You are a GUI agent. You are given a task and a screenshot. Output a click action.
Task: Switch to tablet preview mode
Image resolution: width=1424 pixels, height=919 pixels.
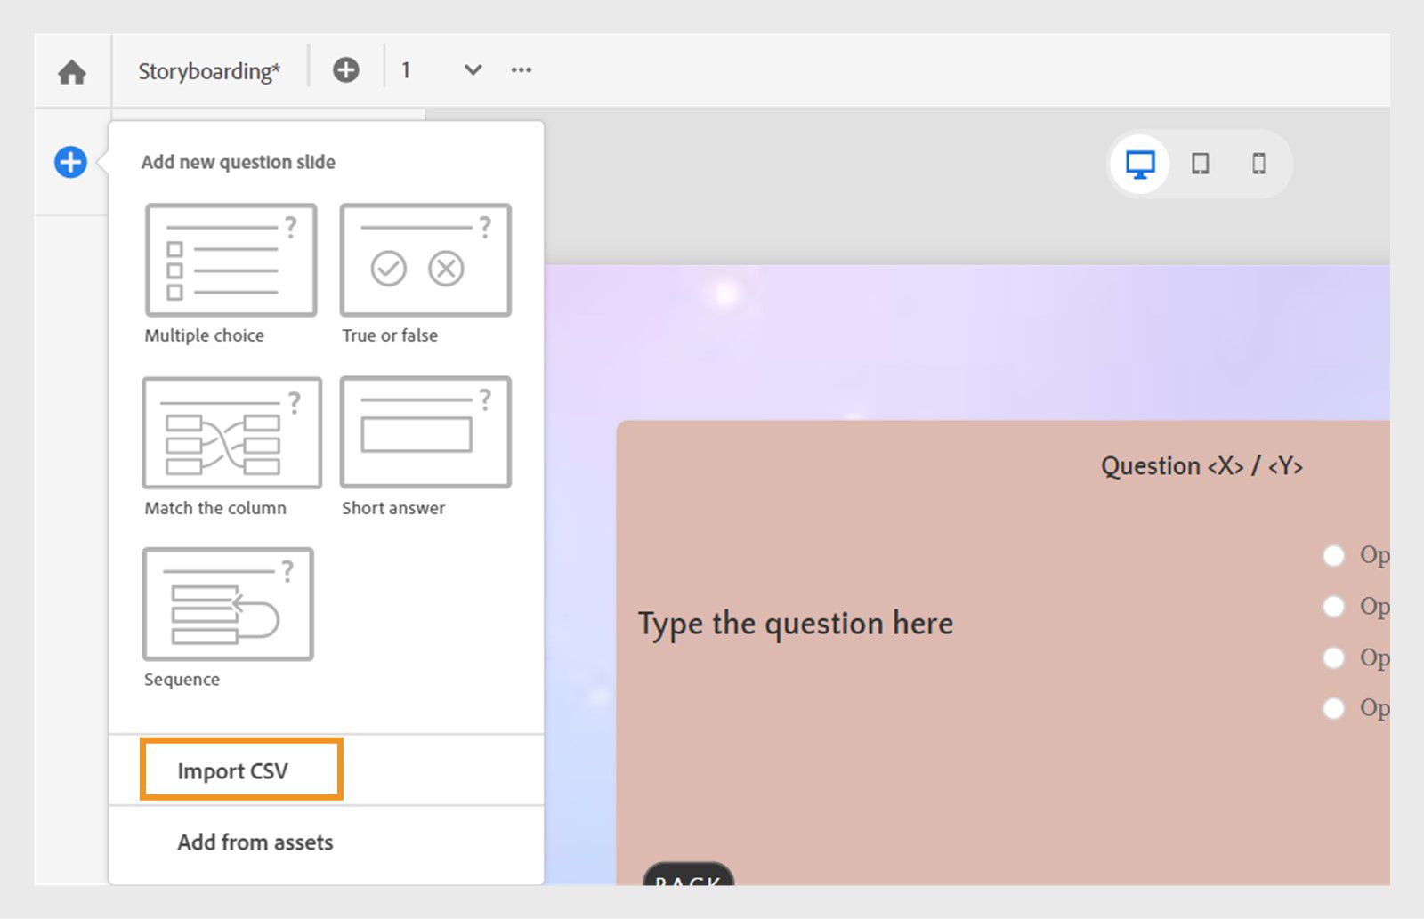point(1200,164)
